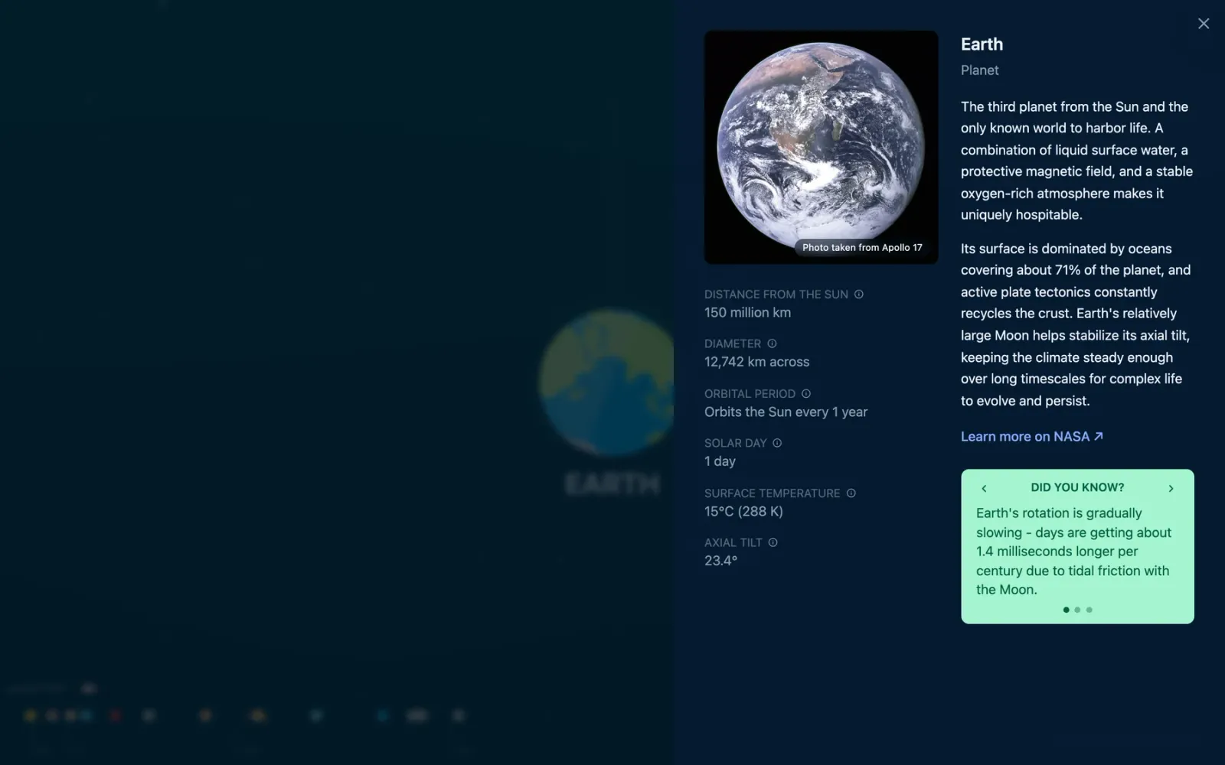The image size is (1225, 765).
Task: Click the '1 day' solar day value
Action: pos(720,461)
